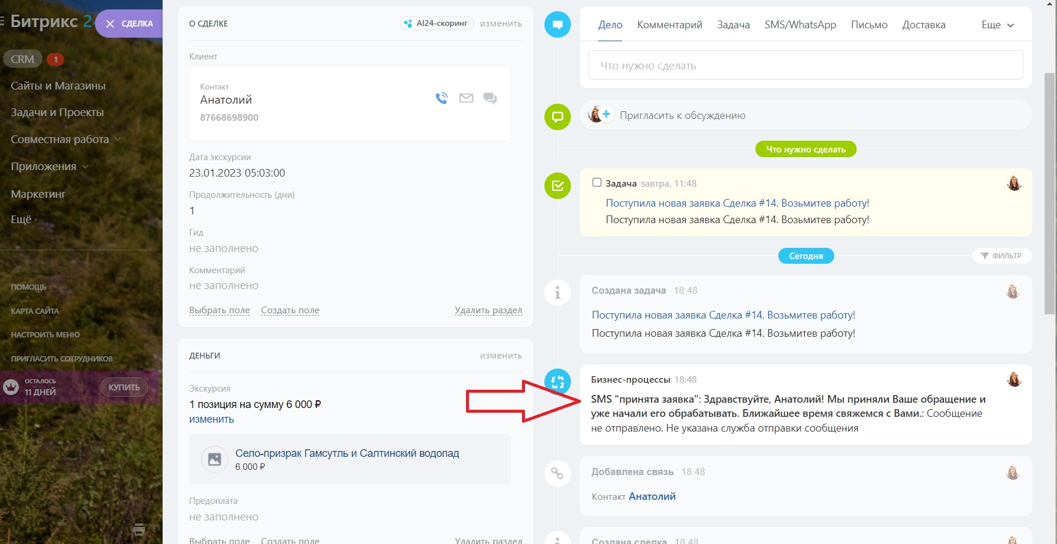Close the СДЕЛКА slider panel
This screenshot has height=544, width=1057.
coord(110,24)
